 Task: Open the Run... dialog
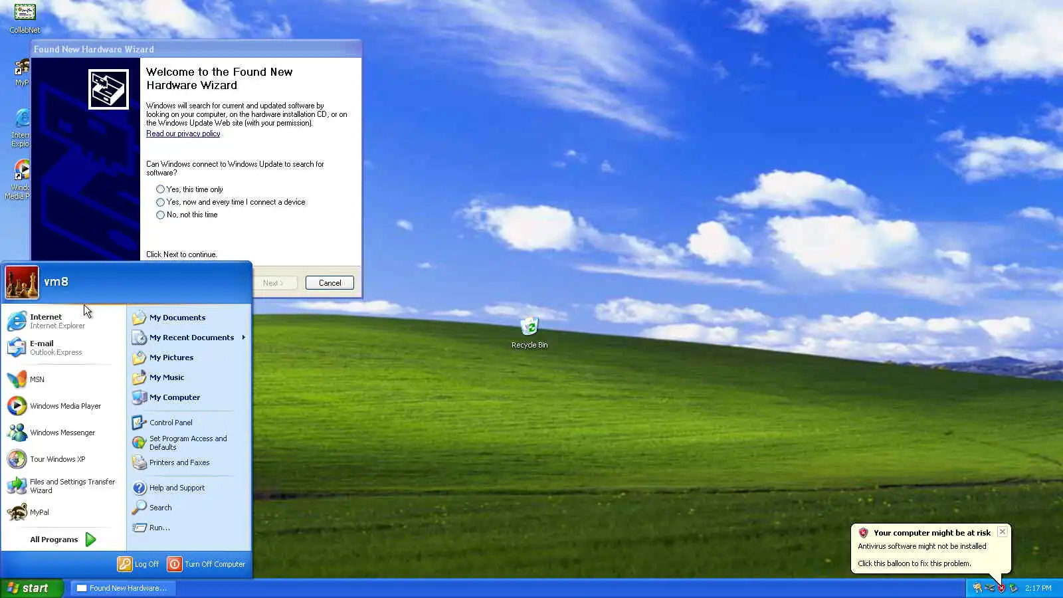pyautogui.click(x=189, y=528)
